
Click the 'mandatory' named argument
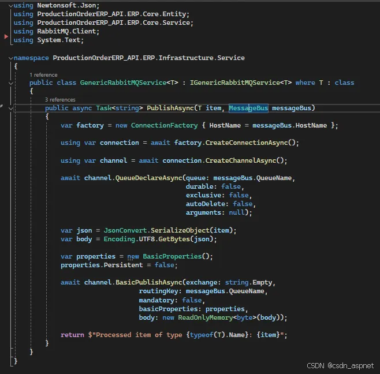(x=157, y=300)
